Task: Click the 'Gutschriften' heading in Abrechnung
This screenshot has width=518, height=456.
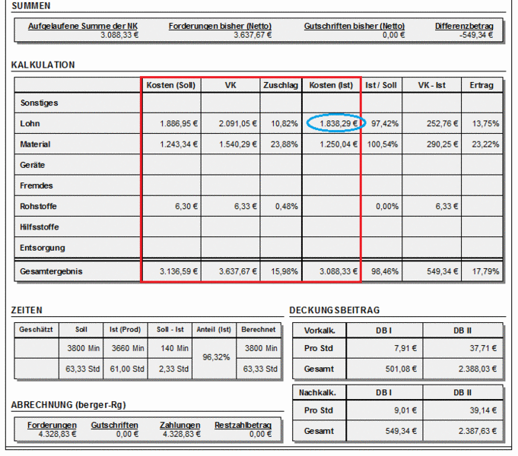Action: (x=114, y=426)
